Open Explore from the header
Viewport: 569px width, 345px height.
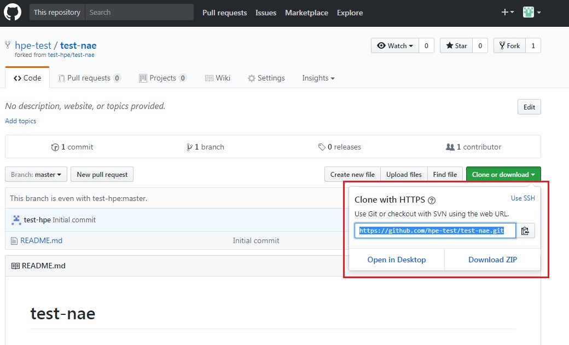(350, 13)
